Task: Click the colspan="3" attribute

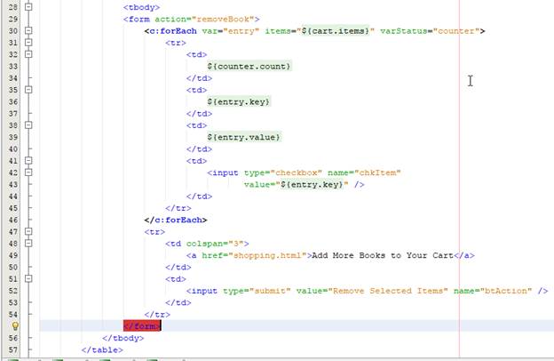Action: click(x=215, y=244)
